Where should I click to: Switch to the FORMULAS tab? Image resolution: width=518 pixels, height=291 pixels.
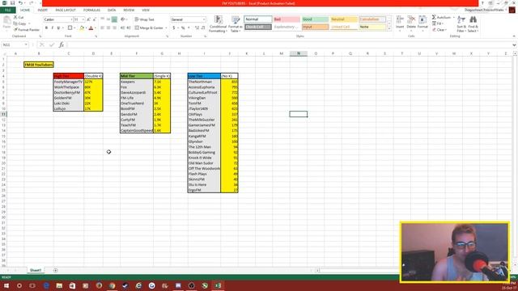91,11
